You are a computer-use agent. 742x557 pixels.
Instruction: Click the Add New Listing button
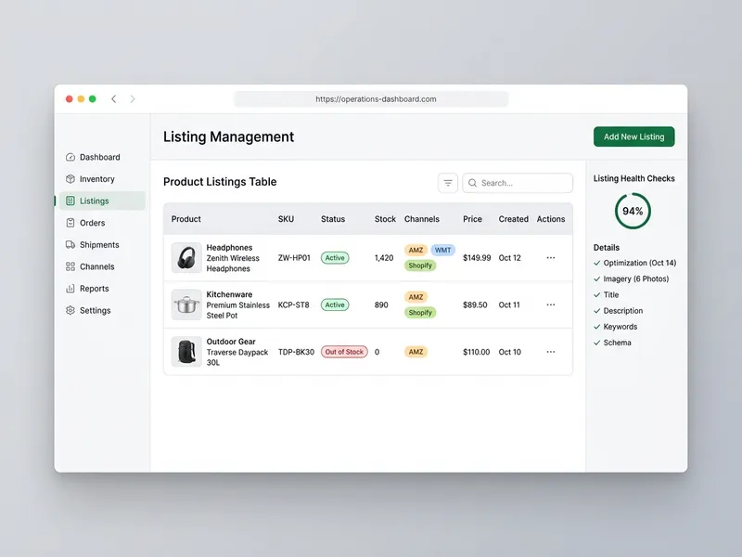point(633,136)
